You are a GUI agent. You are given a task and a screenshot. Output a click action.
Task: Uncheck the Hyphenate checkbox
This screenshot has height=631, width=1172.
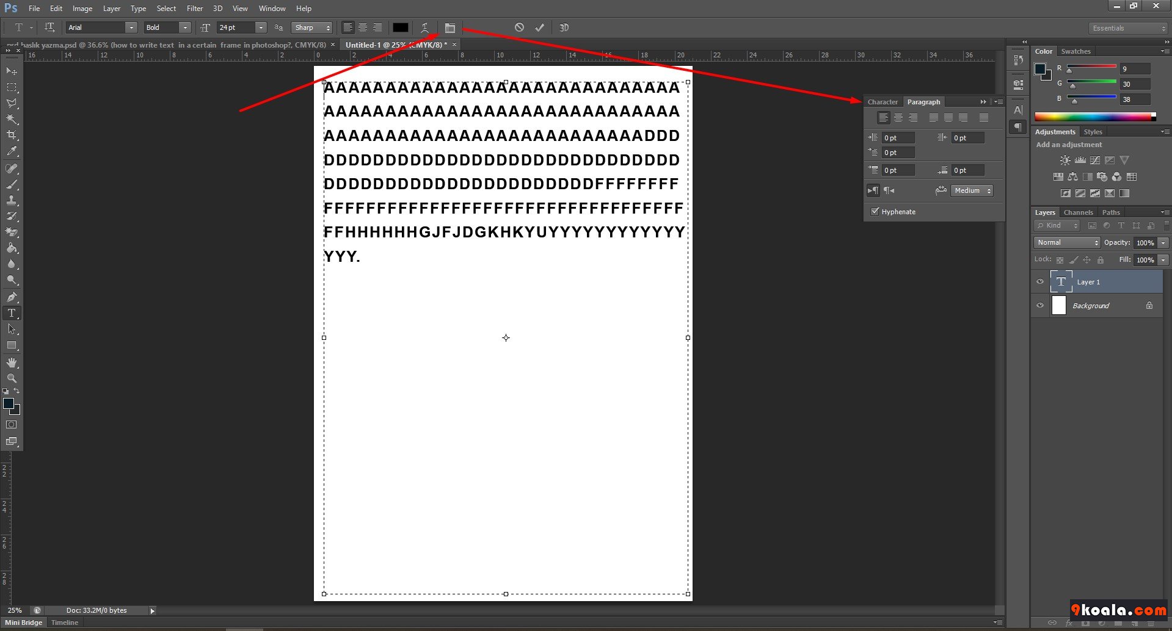(x=875, y=212)
